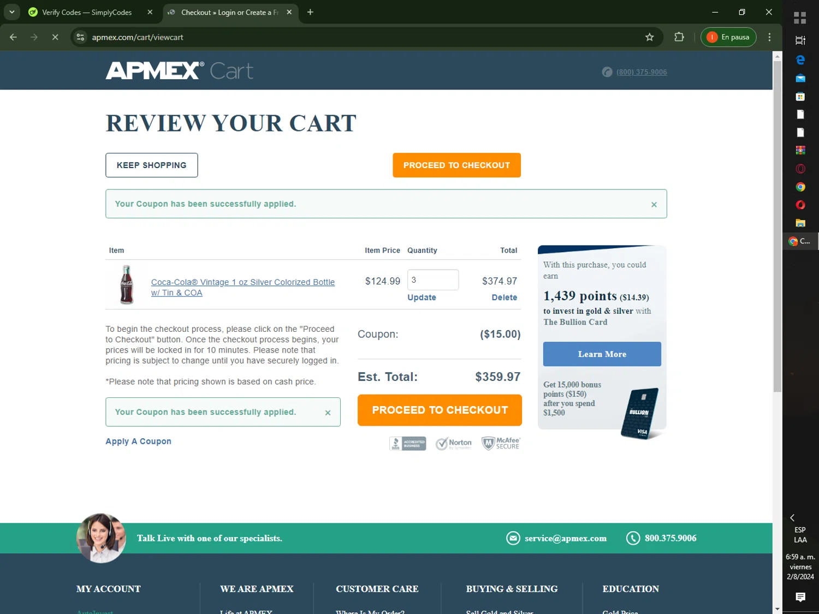This screenshot has height=614, width=819.
Task: Expand the taskbar hidden icons chevron
Action: point(792,517)
